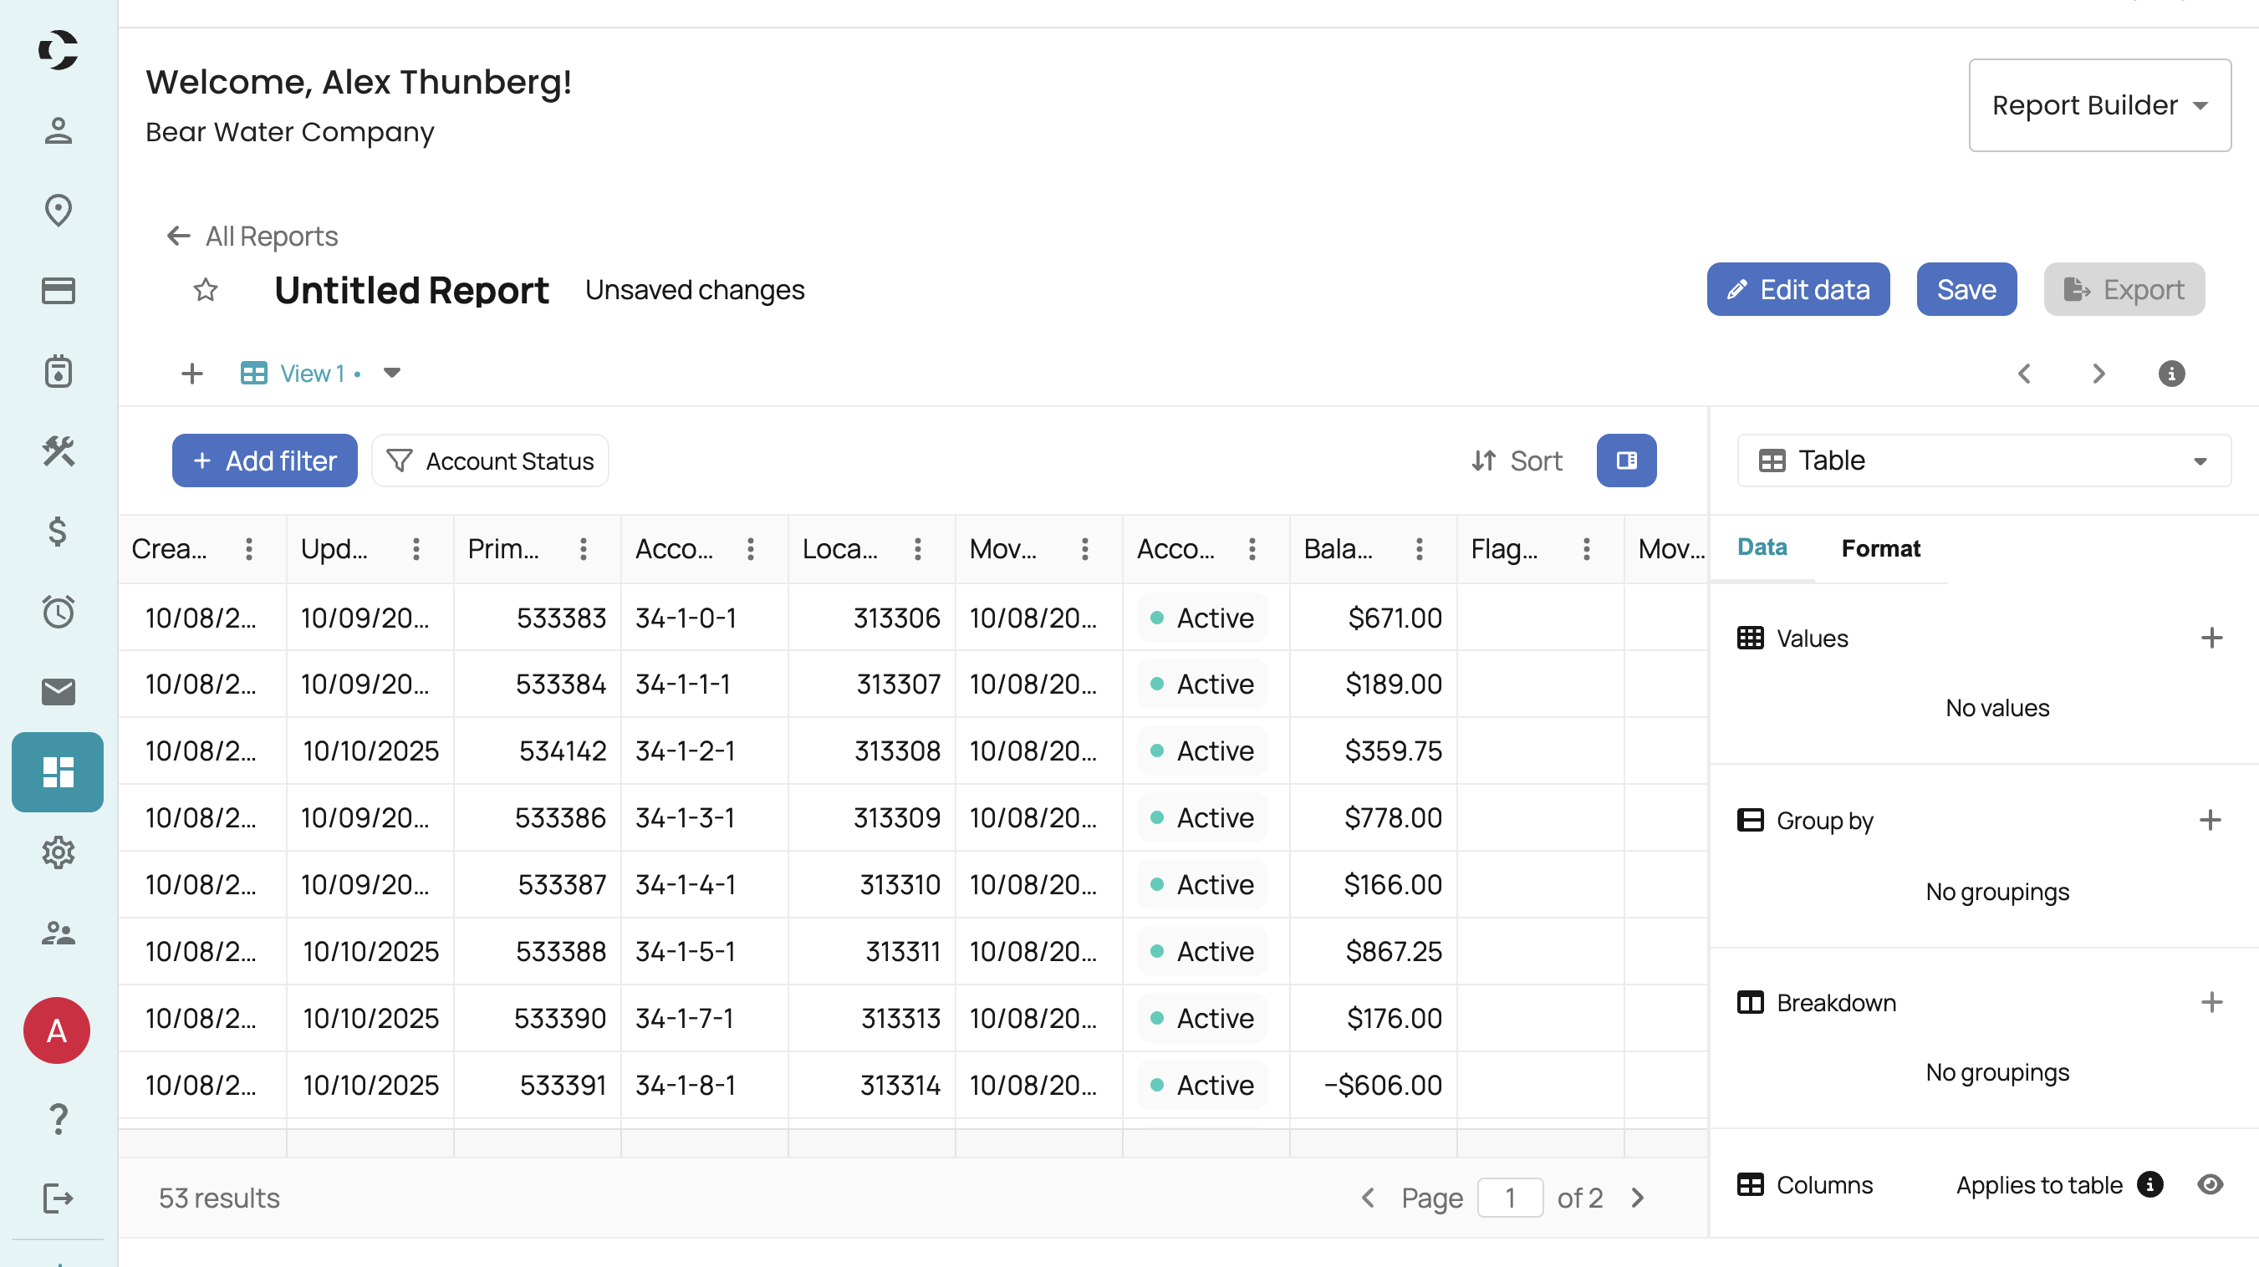Image resolution: width=2259 pixels, height=1267 pixels.
Task: Open the mail envelope sidebar icon
Action: coord(58,692)
